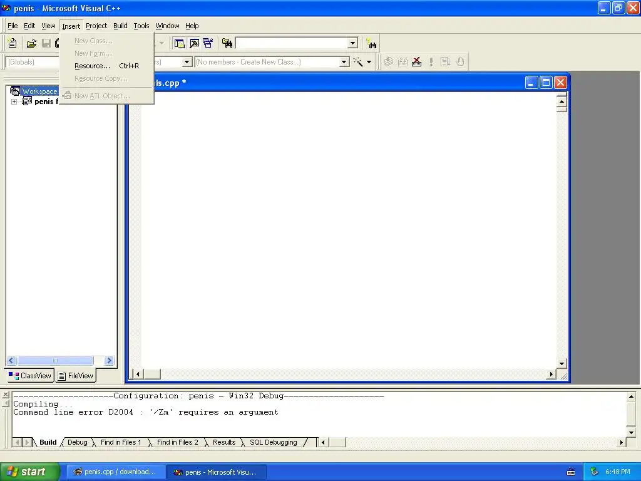Click the WizardBar magic wand icon
Viewport: 641px width, 481px height.
coord(358,62)
